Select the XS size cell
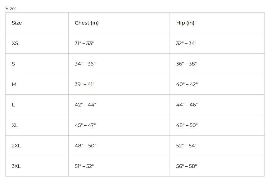Image resolution: width=272 pixels, height=184 pixels. [x=15, y=43]
